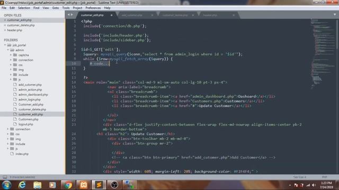Open Windows Explorer from taskbar
The height and width of the screenshot is (190, 339).
[x=37, y=185]
